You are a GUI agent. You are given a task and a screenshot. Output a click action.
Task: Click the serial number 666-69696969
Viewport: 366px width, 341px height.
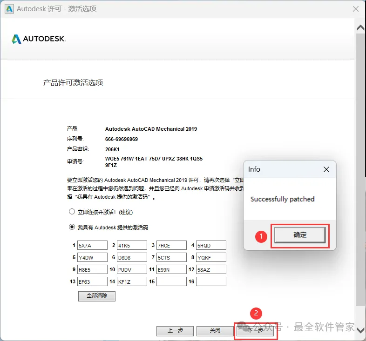(x=122, y=139)
